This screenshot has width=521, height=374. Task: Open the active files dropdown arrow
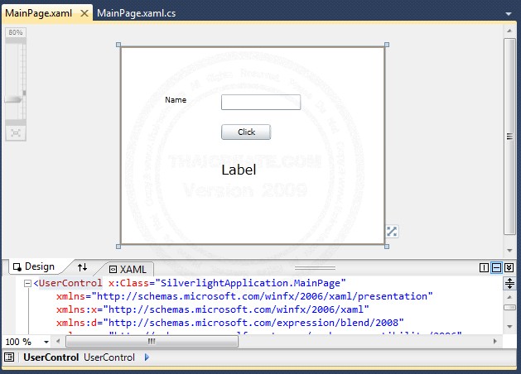click(x=509, y=14)
